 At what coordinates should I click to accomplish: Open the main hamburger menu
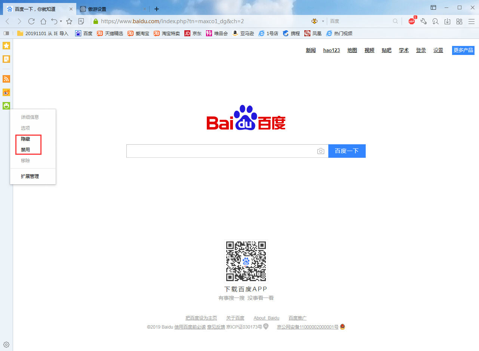[x=471, y=21]
